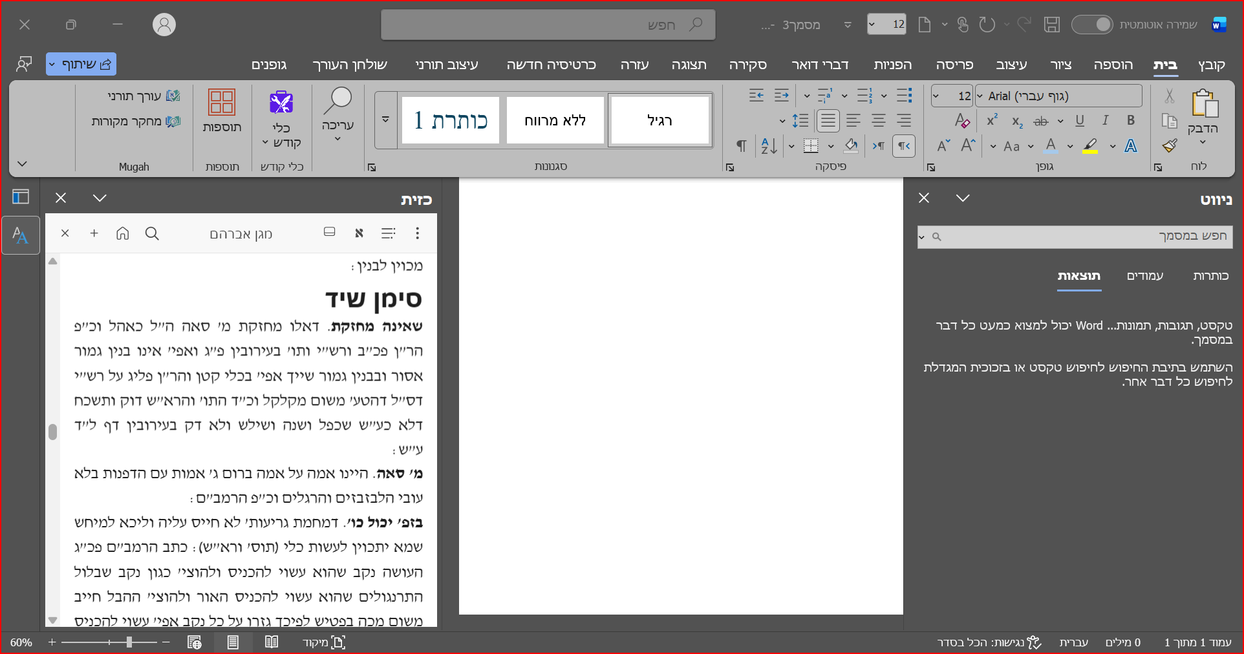Toggle the AutoSave switch
Screen dimensions: 1244x654
[x=1092, y=25]
